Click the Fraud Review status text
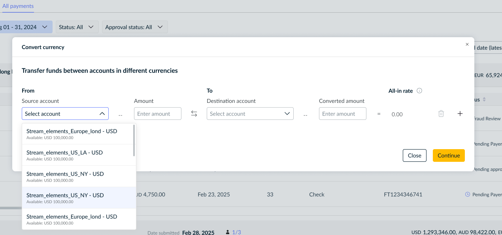The height and width of the screenshot is (235, 502). [x=487, y=118]
